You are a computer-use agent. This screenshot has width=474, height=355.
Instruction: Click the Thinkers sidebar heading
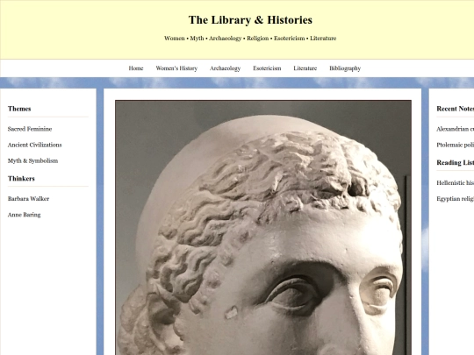(x=21, y=179)
